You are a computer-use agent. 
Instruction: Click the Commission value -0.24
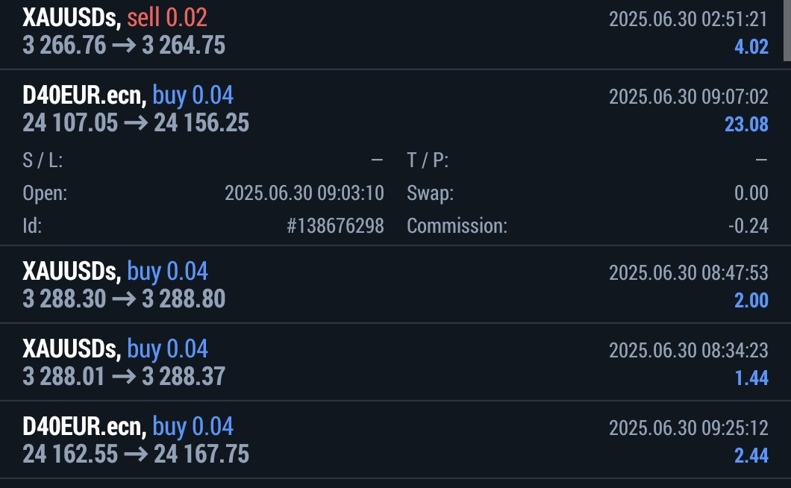tap(748, 226)
